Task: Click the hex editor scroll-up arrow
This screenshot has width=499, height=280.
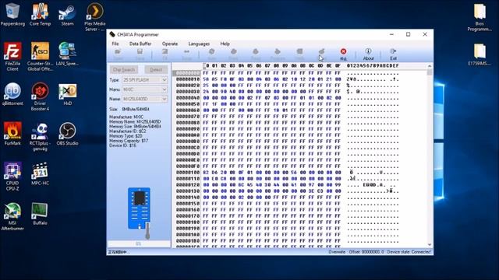Action: [430, 66]
